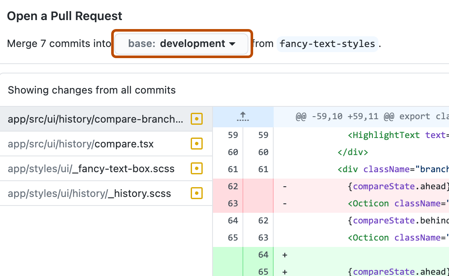Click the modified status icon beside compare-branch file
This screenshot has width=449, height=276.
coord(196,119)
